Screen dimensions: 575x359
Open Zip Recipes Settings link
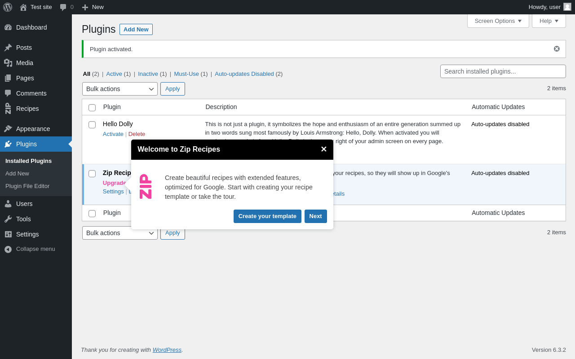[113, 191]
